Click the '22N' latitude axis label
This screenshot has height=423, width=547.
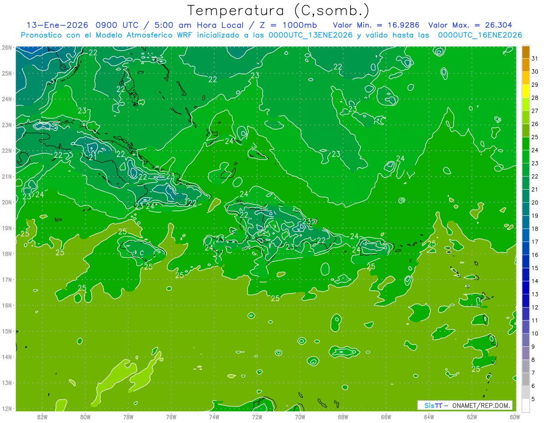pyautogui.click(x=6, y=151)
